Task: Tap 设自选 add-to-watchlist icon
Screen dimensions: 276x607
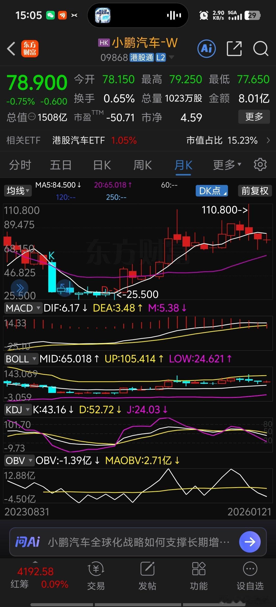Action: pyautogui.click(x=250, y=569)
